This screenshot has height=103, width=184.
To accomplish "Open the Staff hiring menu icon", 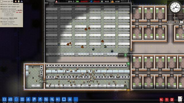I will pyautogui.click(x=28, y=99).
